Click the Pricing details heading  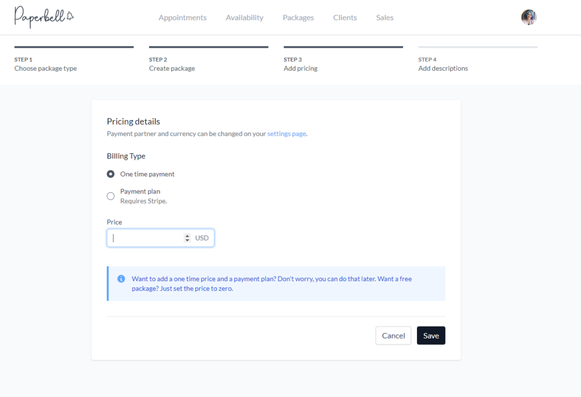pyautogui.click(x=133, y=121)
